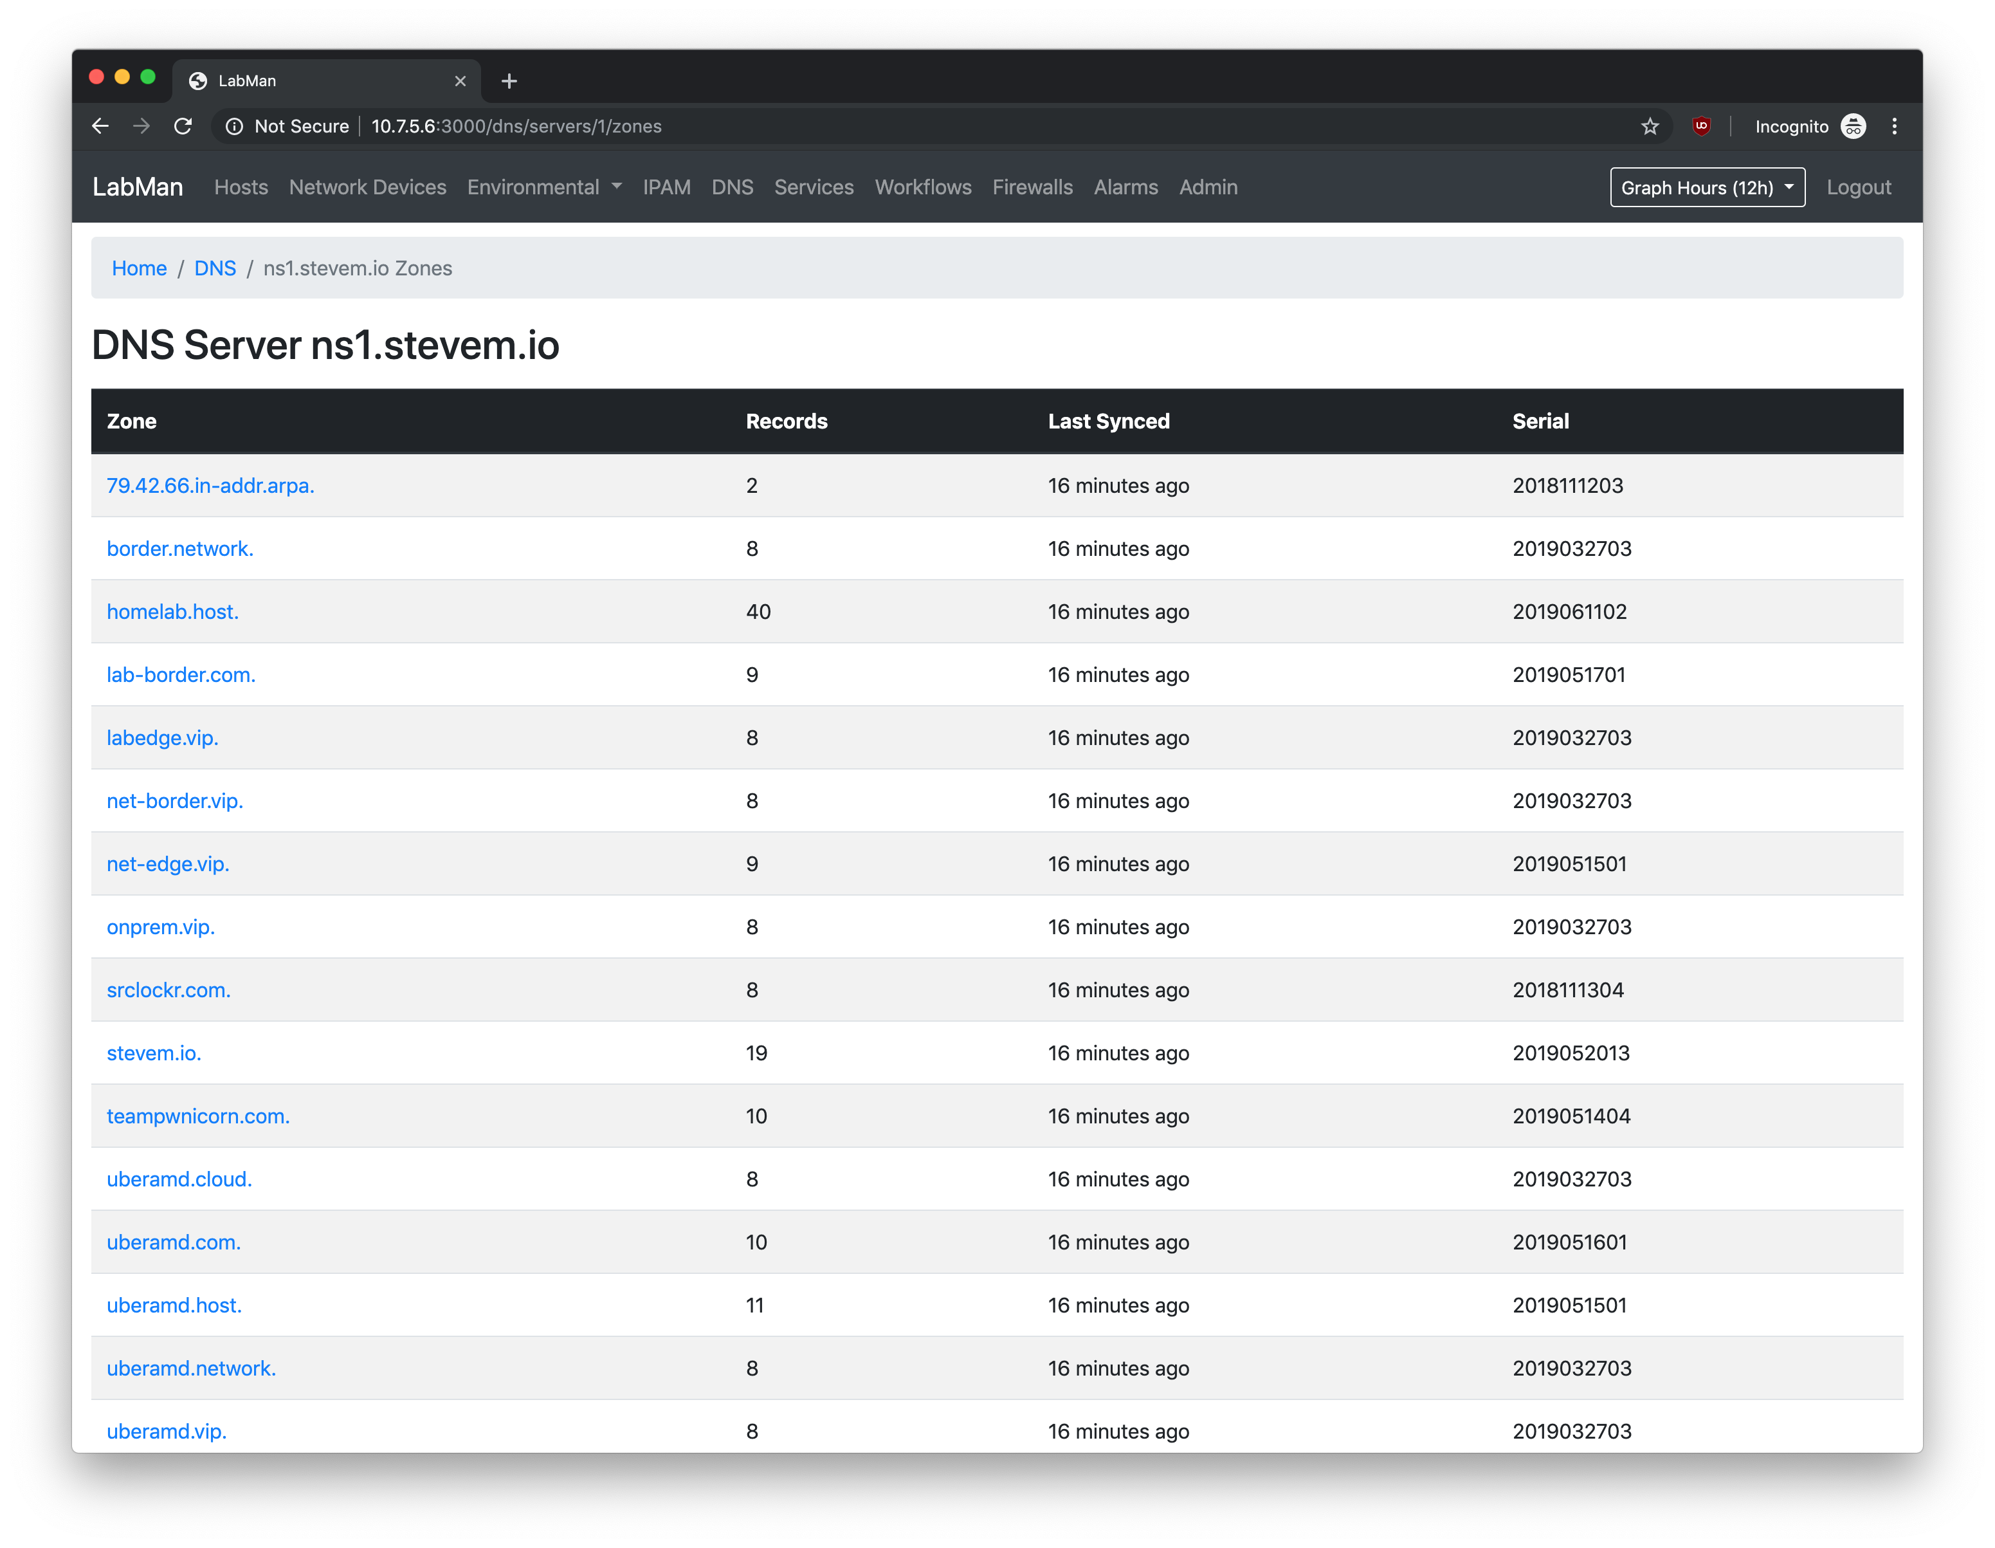Reload the page with refresh icon
The height and width of the screenshot is (1548, 1995).
[183, 126]
